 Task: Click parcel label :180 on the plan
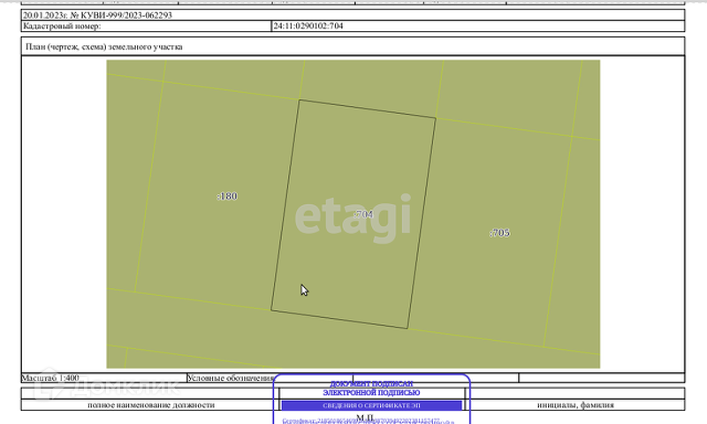[227, 196]
